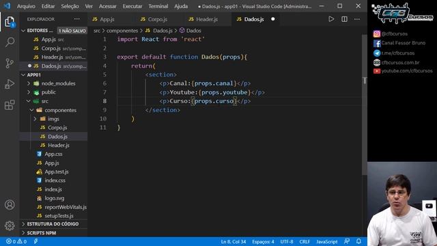This screenshot has width=437, height=246.
Task: Open the Seleção menu
Action: pyautogui.click(x=70, y=6)
